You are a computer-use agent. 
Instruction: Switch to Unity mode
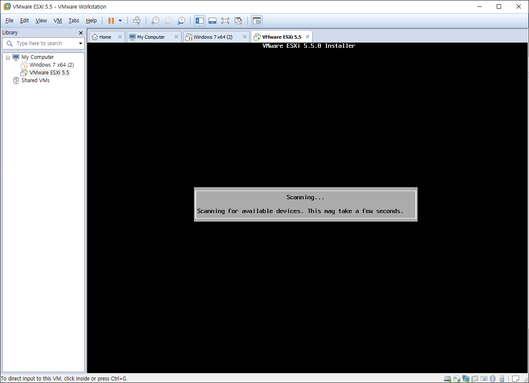[x=238, y=21]
